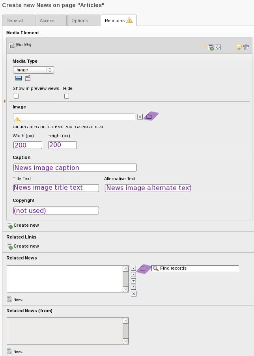Screen dimensions: 254x356
Task: Browse for image file using folder icon
Action: coord(149,117)
